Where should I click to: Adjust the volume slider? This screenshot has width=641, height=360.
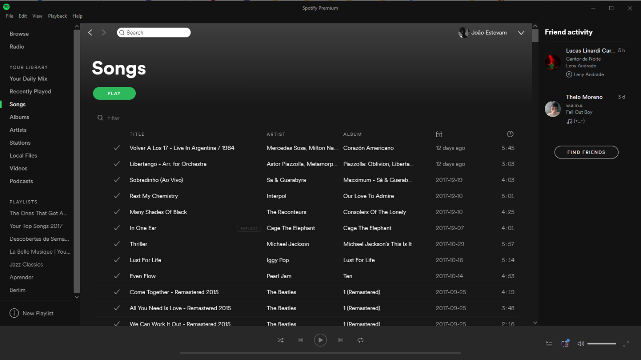[602, 344]
